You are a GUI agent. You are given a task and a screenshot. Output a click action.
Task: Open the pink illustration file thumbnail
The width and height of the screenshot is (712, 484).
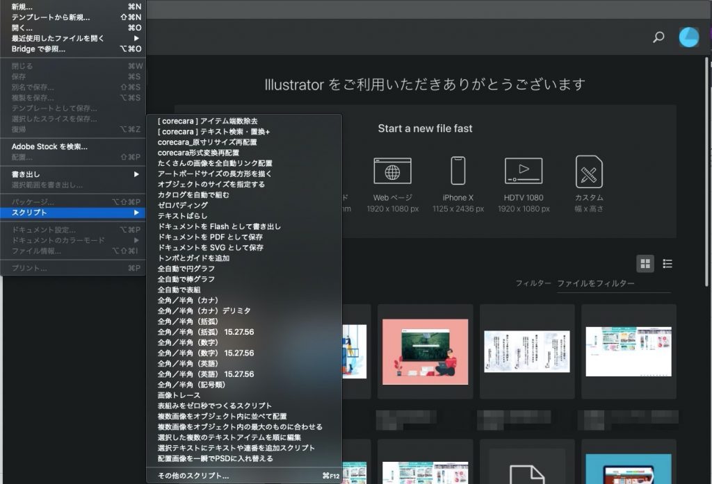click(x=425, y=351)
